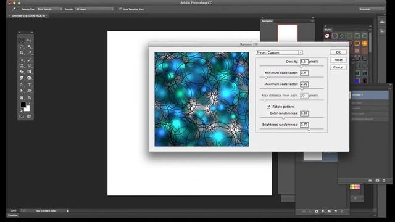Viewport: 395px width, 222px height.
Task: Select the Zoom tool
Action: coord(29,97)
